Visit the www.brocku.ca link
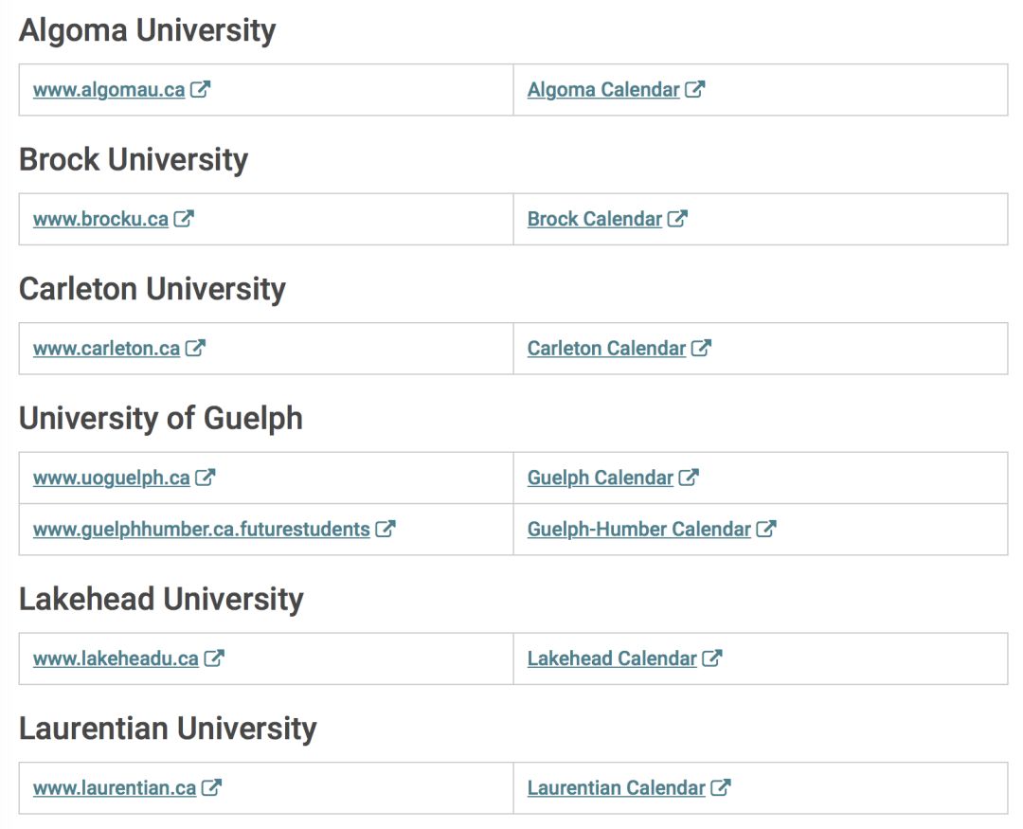 100,219
